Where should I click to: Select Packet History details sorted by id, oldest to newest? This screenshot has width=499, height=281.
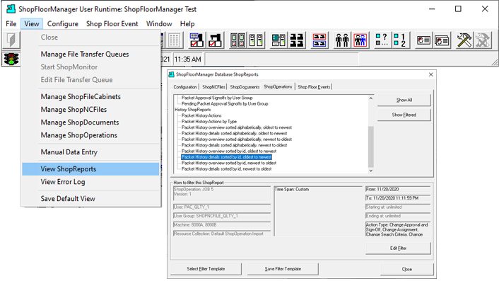(226, 157)
